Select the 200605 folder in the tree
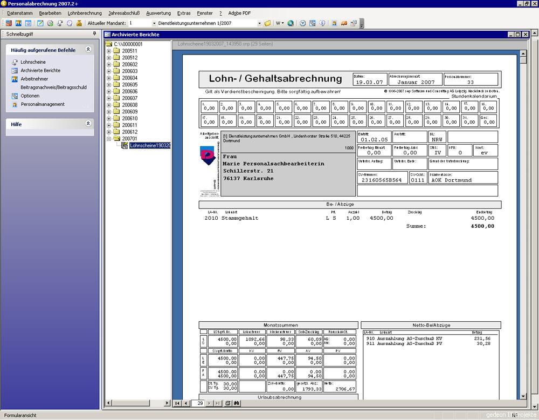The width and height of the screenshot is (539, 420). [x=129, y=85]
